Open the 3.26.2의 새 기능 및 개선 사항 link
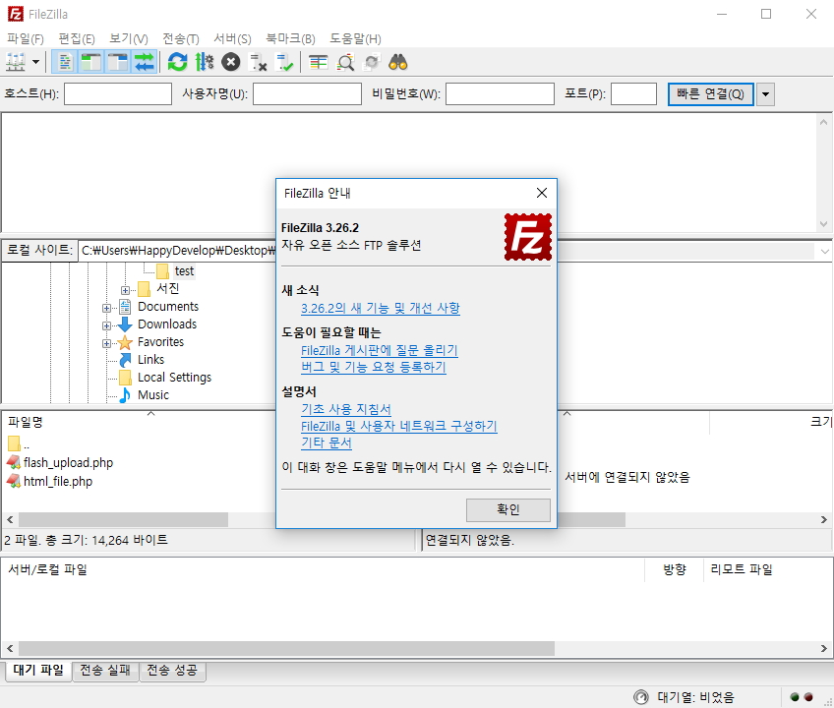The width and height of the screenshot is (834, 708). (x=381, y=308)
